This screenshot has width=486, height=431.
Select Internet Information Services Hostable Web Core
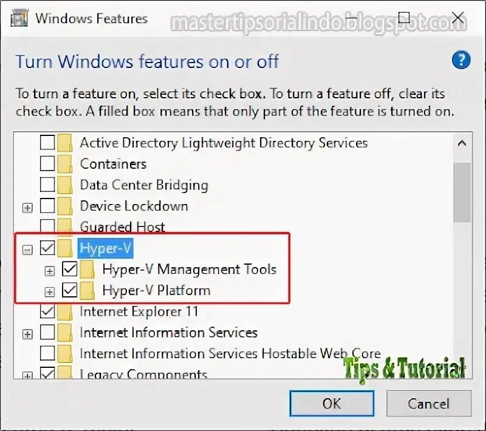pos(230,353)
